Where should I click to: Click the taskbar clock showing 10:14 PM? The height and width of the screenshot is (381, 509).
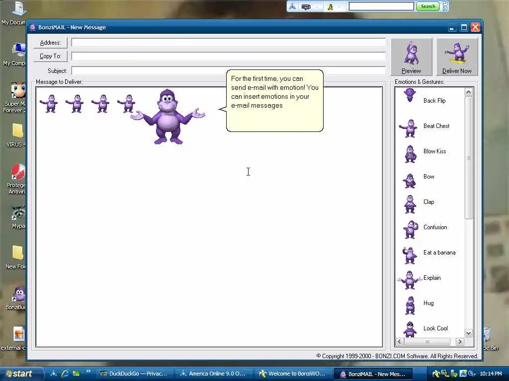click(491, 374)
